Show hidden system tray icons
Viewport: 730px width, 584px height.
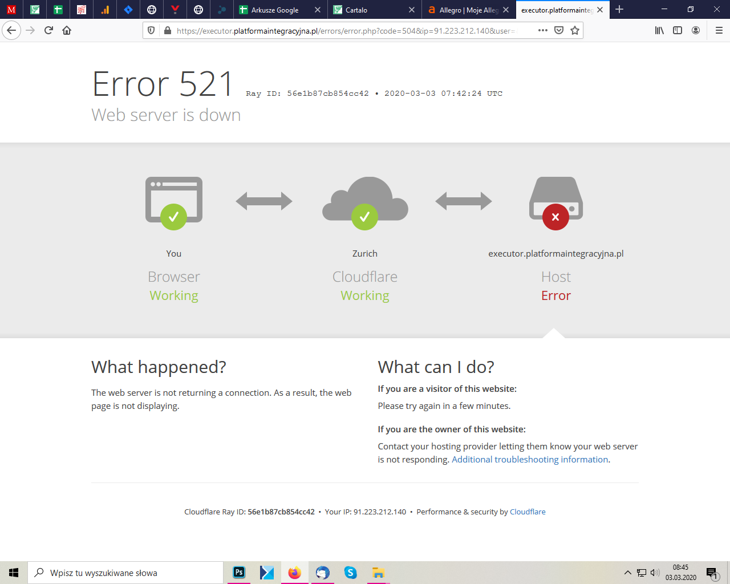click(x=627, y=573)
